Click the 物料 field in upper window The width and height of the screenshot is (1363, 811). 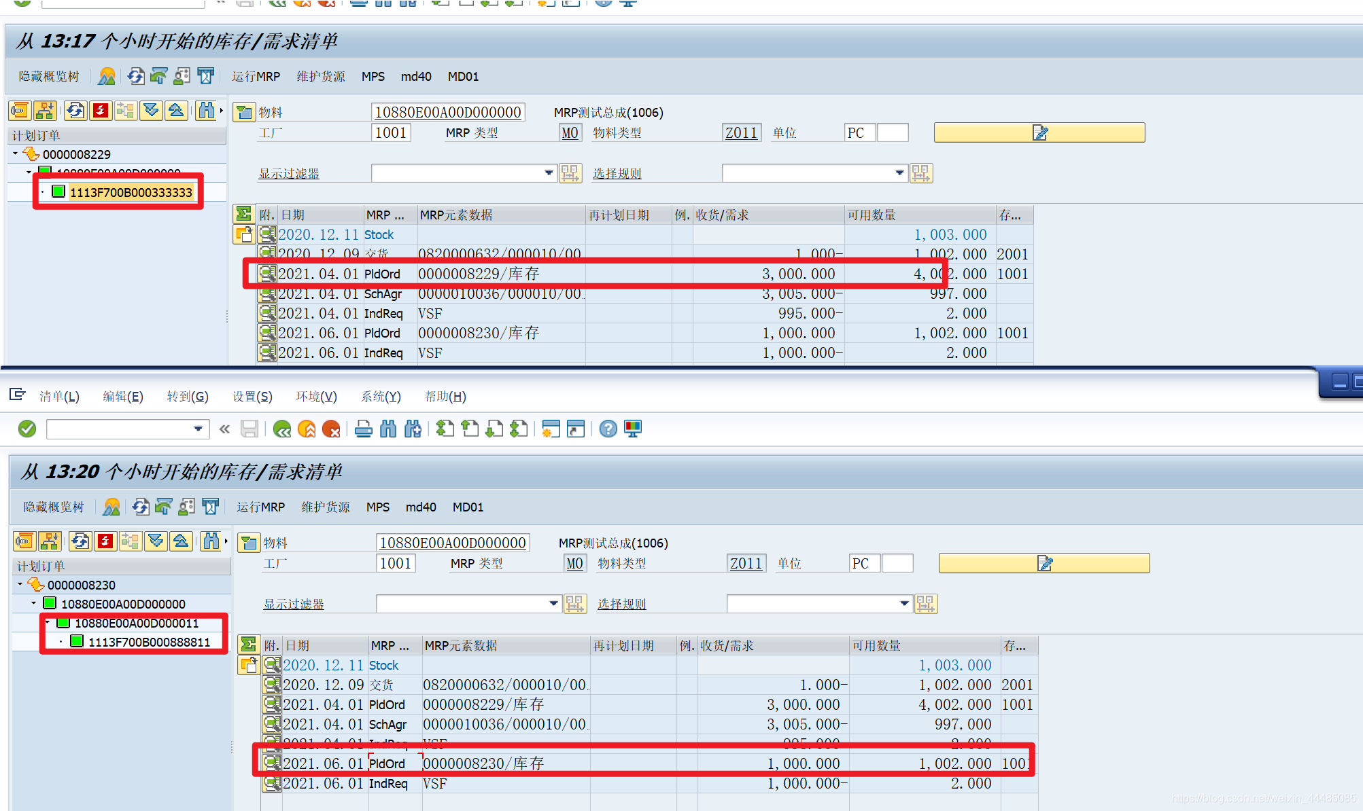pos(448,112)
